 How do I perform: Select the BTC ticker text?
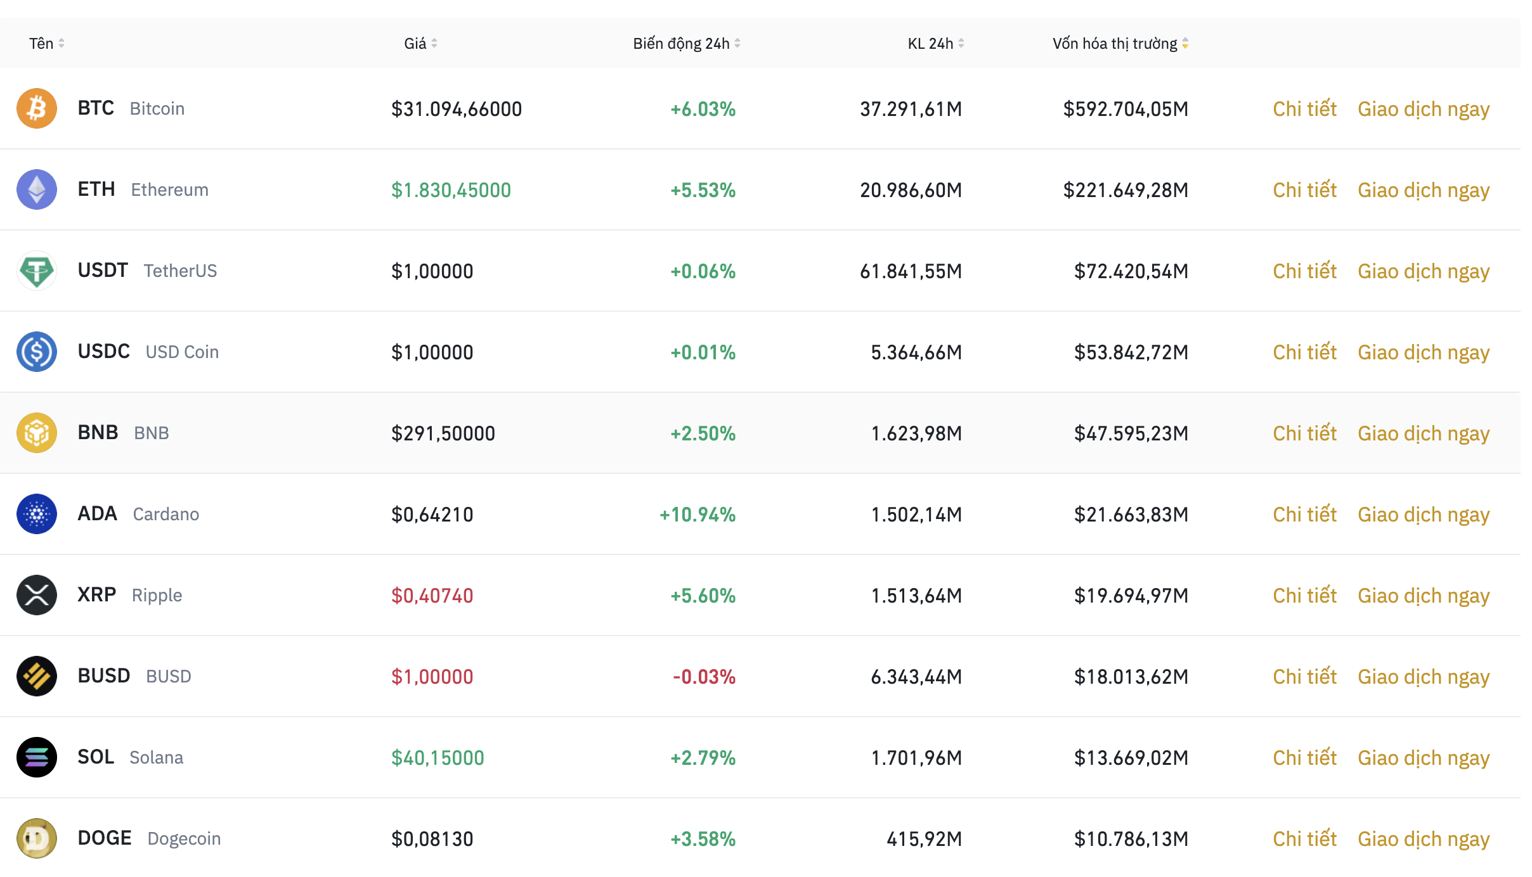click(x=96, y=108)
